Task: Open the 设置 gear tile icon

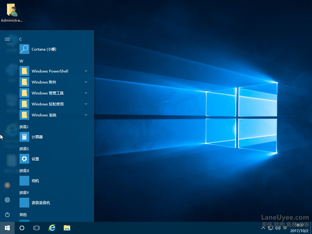Action: (24, 159)
